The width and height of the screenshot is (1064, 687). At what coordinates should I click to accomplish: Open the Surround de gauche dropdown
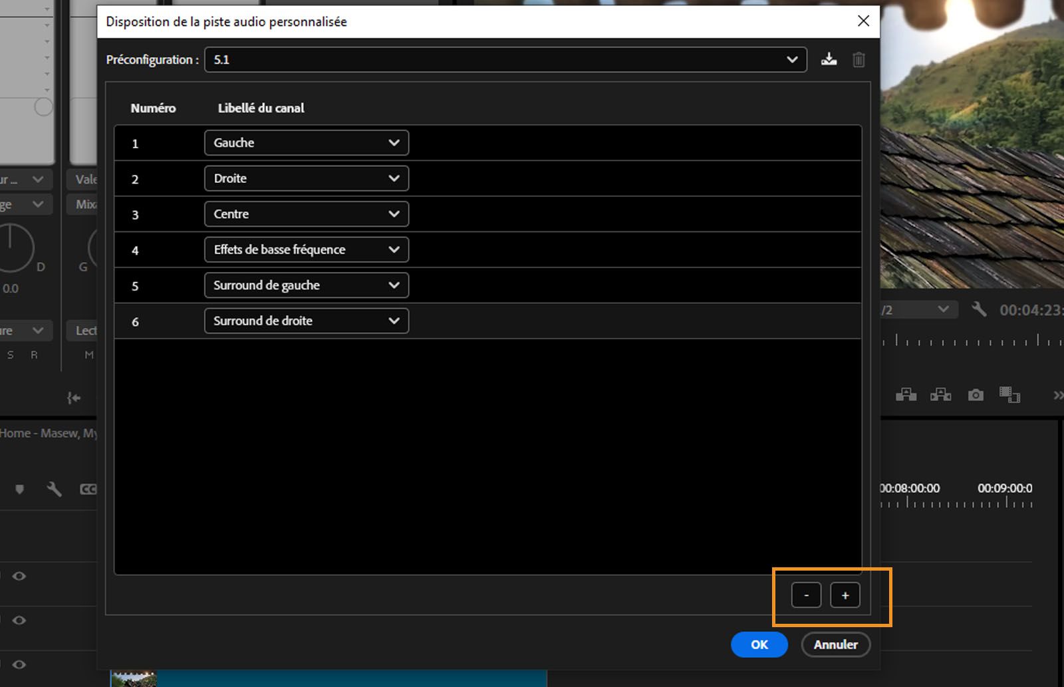coord(307,285)
